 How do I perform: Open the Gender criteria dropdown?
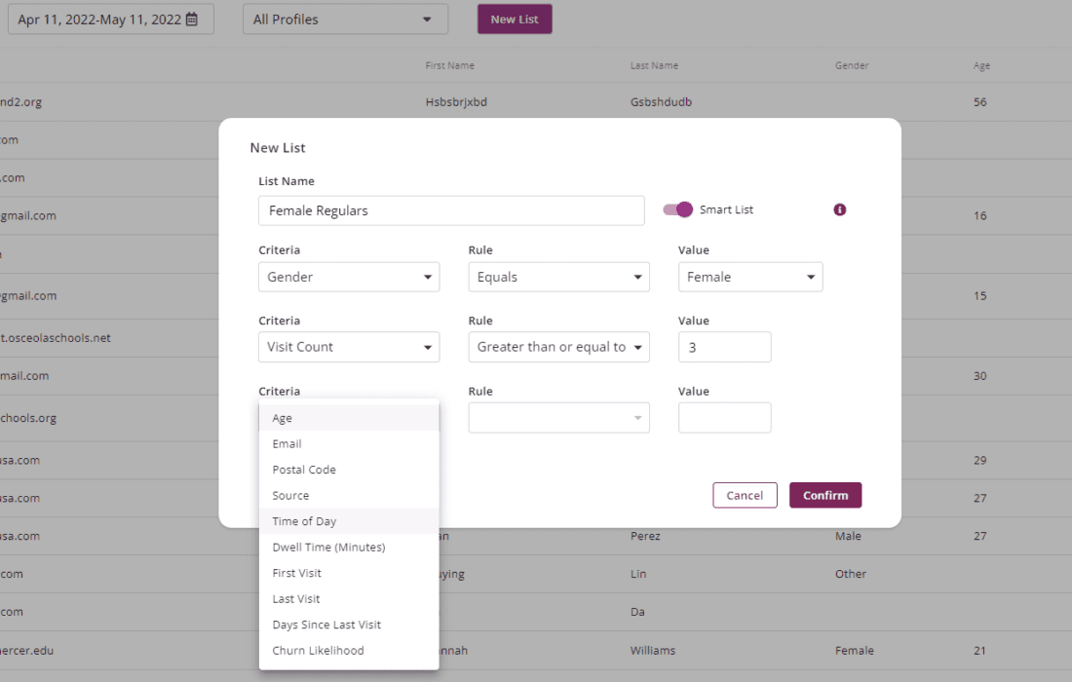point(349,277)
